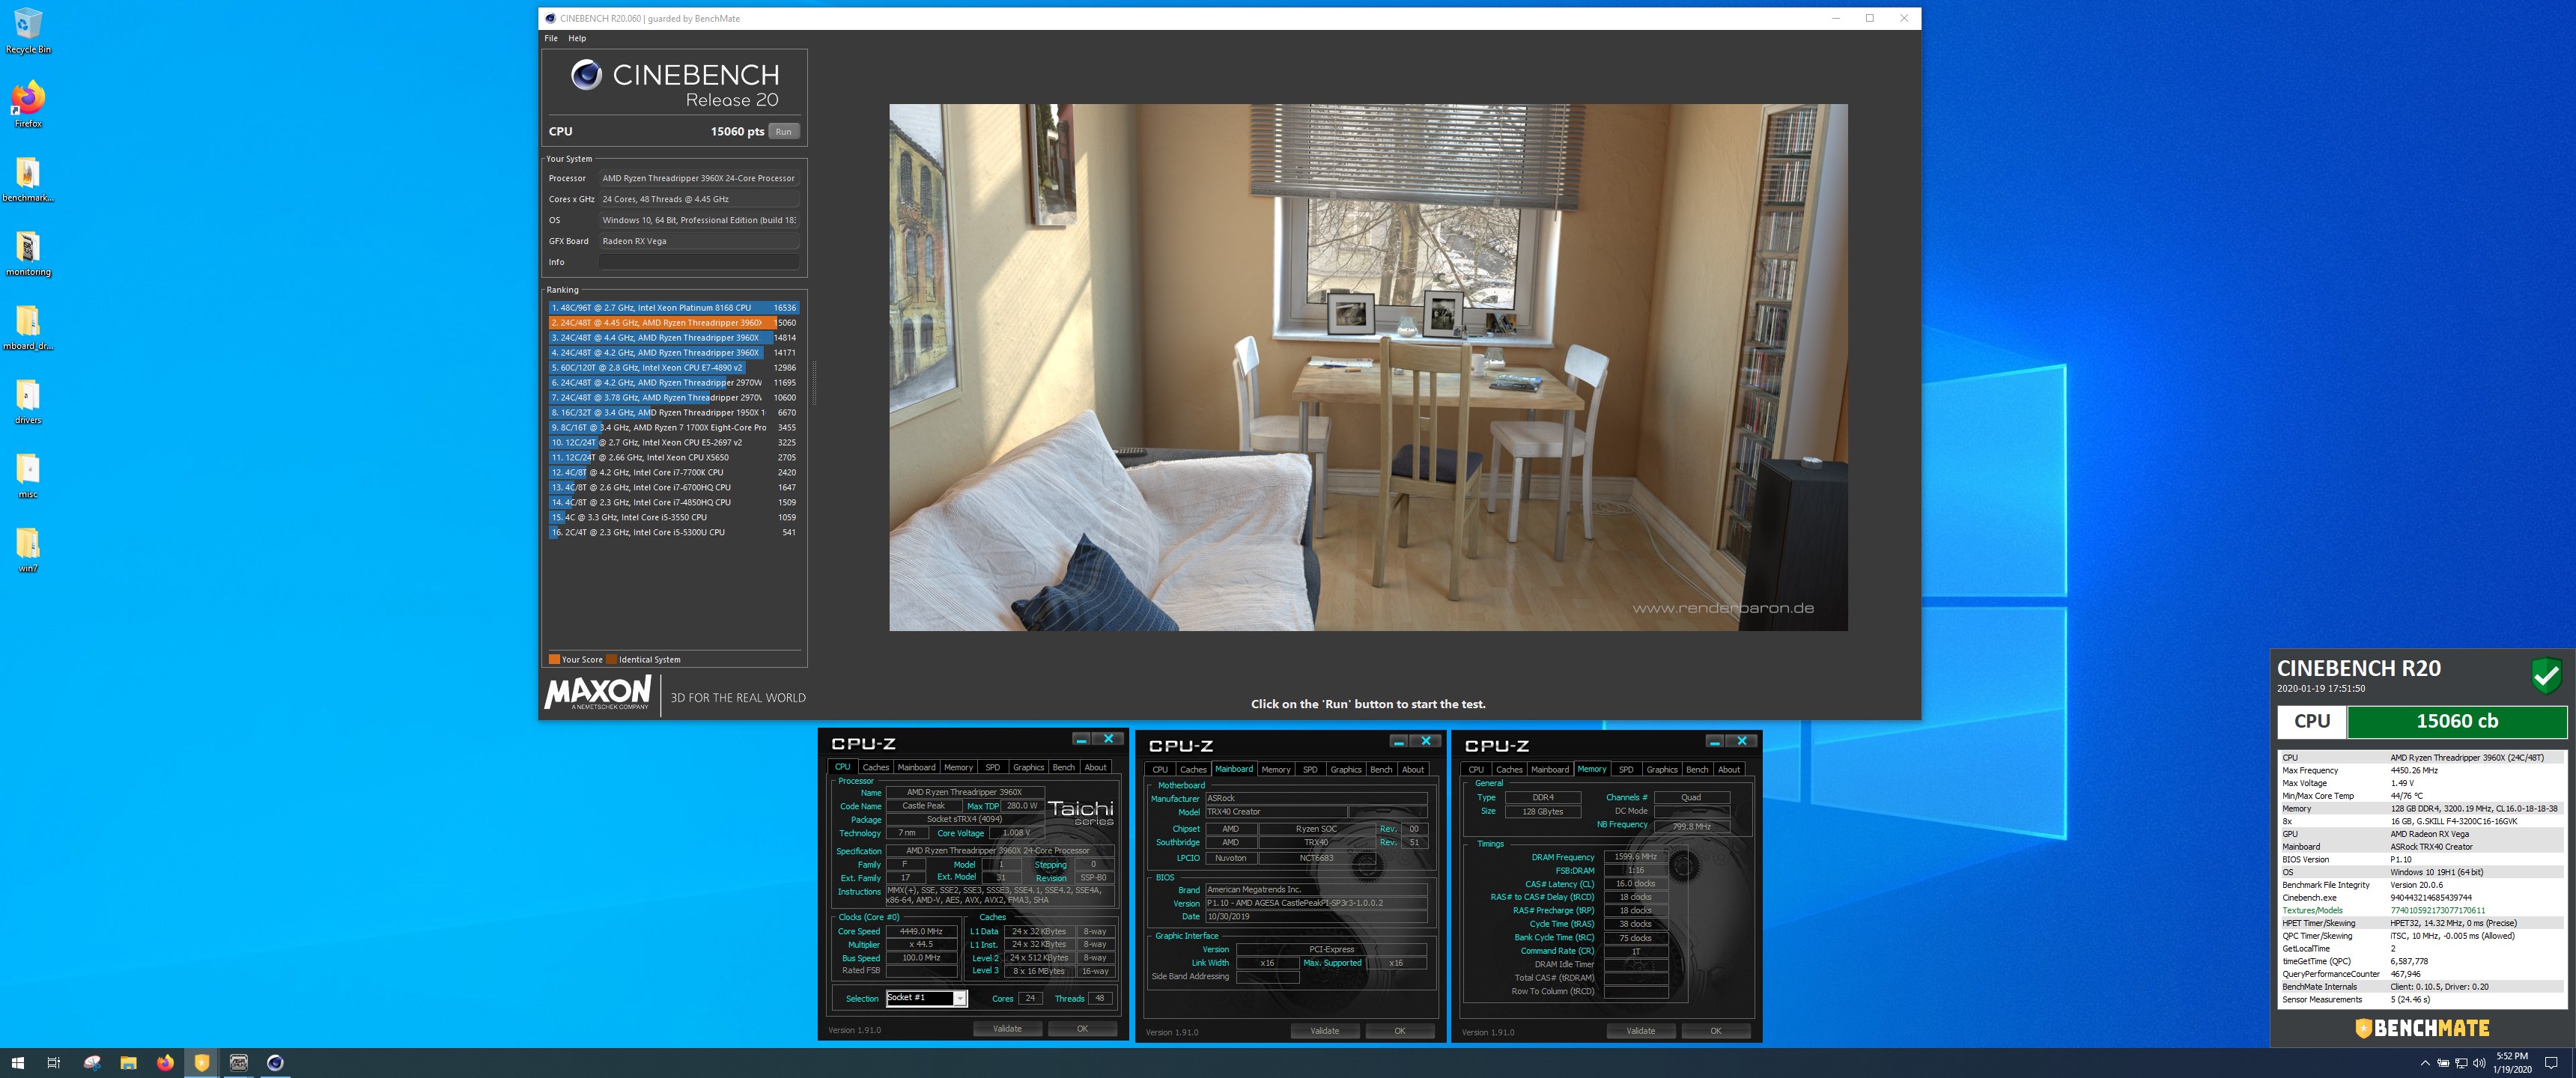Screen dimensions: 2576x1078
Task: Select ranking row Intel Xeon CPU E7-4890 v2
Action: click(x=673, y=368)
